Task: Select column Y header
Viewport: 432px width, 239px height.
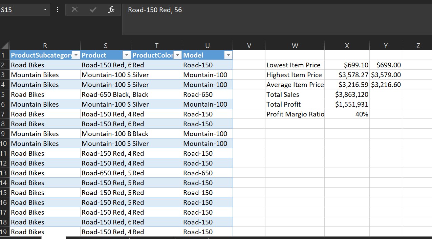Action: [x=386, y=46]
